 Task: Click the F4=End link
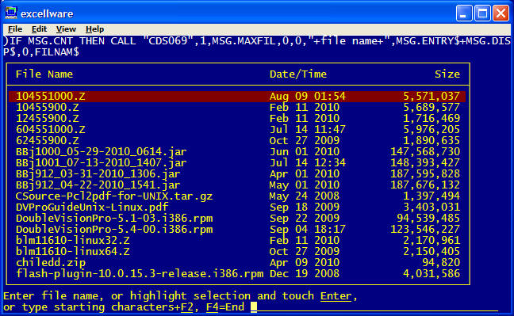click(225, 307)
